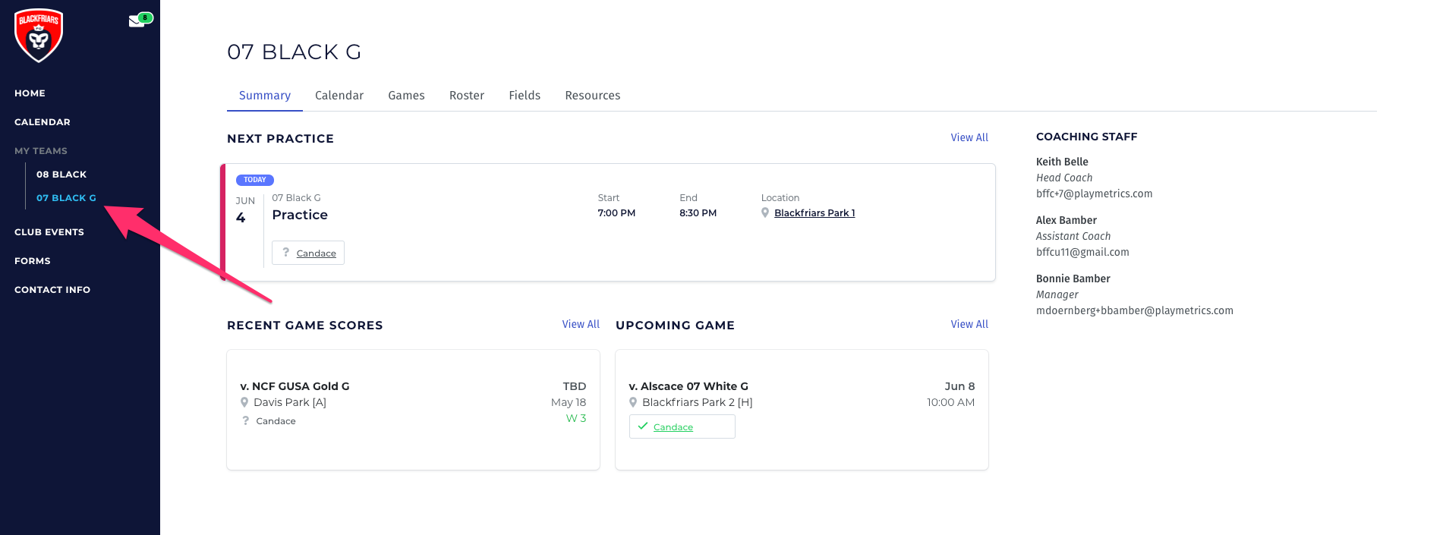
Task: View all practices in Next Practice
Action: (969, 137)
